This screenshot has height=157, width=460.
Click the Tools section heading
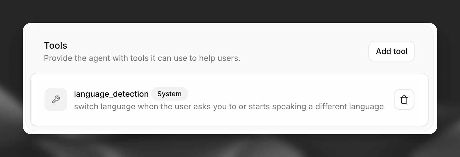(x=56, y=46)
